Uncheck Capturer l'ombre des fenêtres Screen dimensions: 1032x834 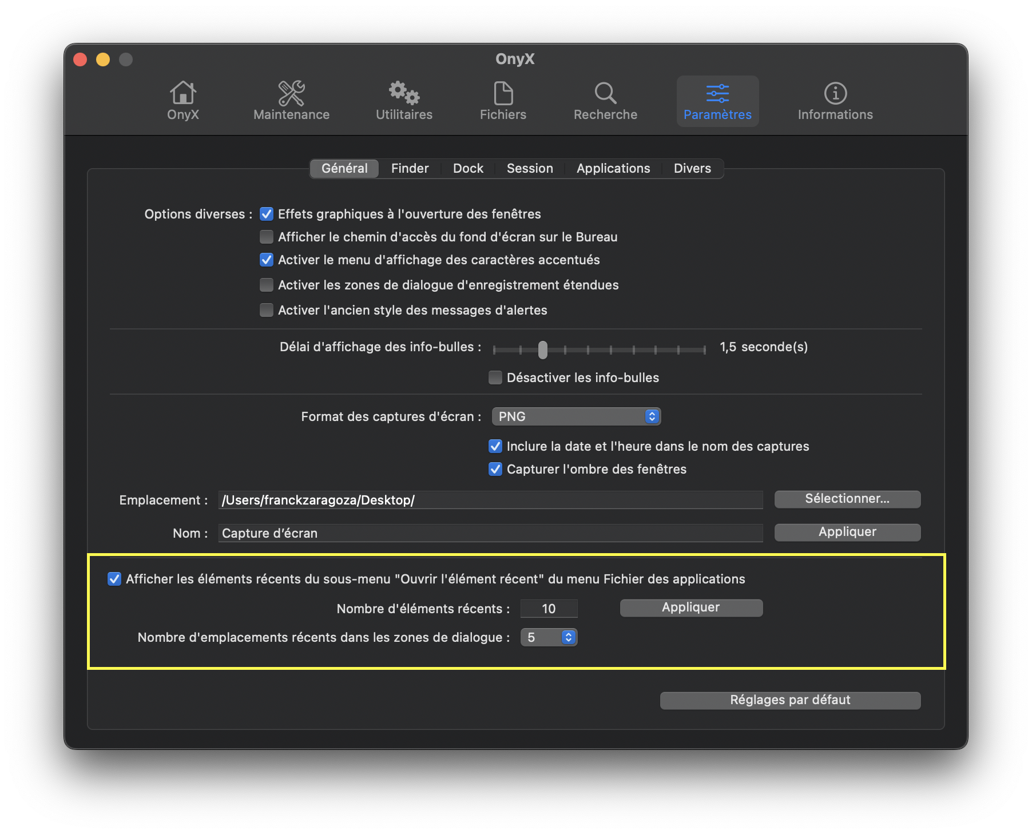point(495,469)
